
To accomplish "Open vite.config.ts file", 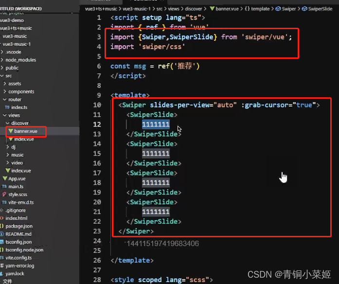I will pyautogui.click(x=18, y=258).
